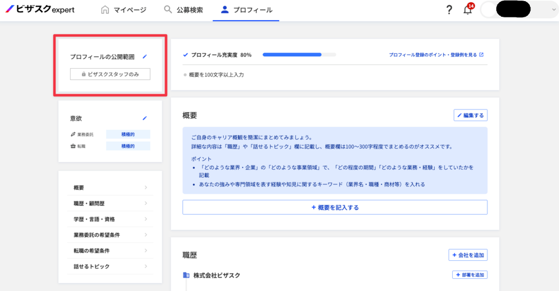
Task: Click the house icon of マイページ
Action: click(x=105, y=9)
